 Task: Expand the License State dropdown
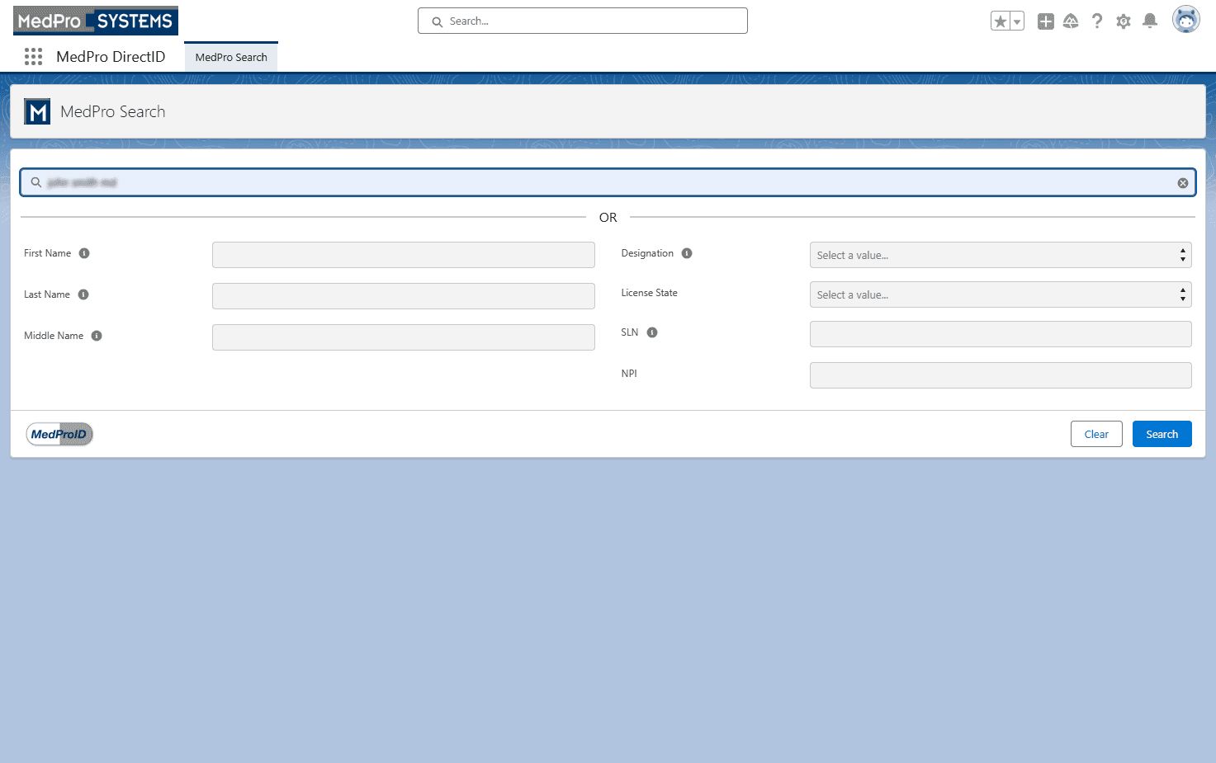[1001, 294]
